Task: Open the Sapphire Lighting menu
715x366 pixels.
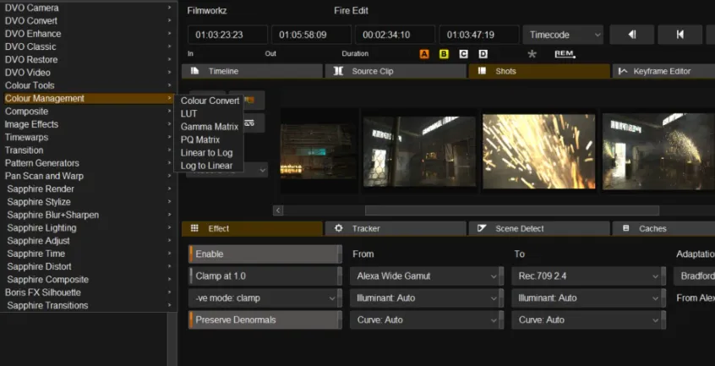Action: pos(88,227)
